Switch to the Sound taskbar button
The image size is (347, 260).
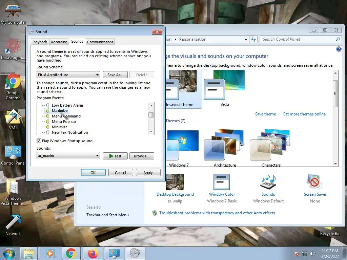(x=135, y=253)
